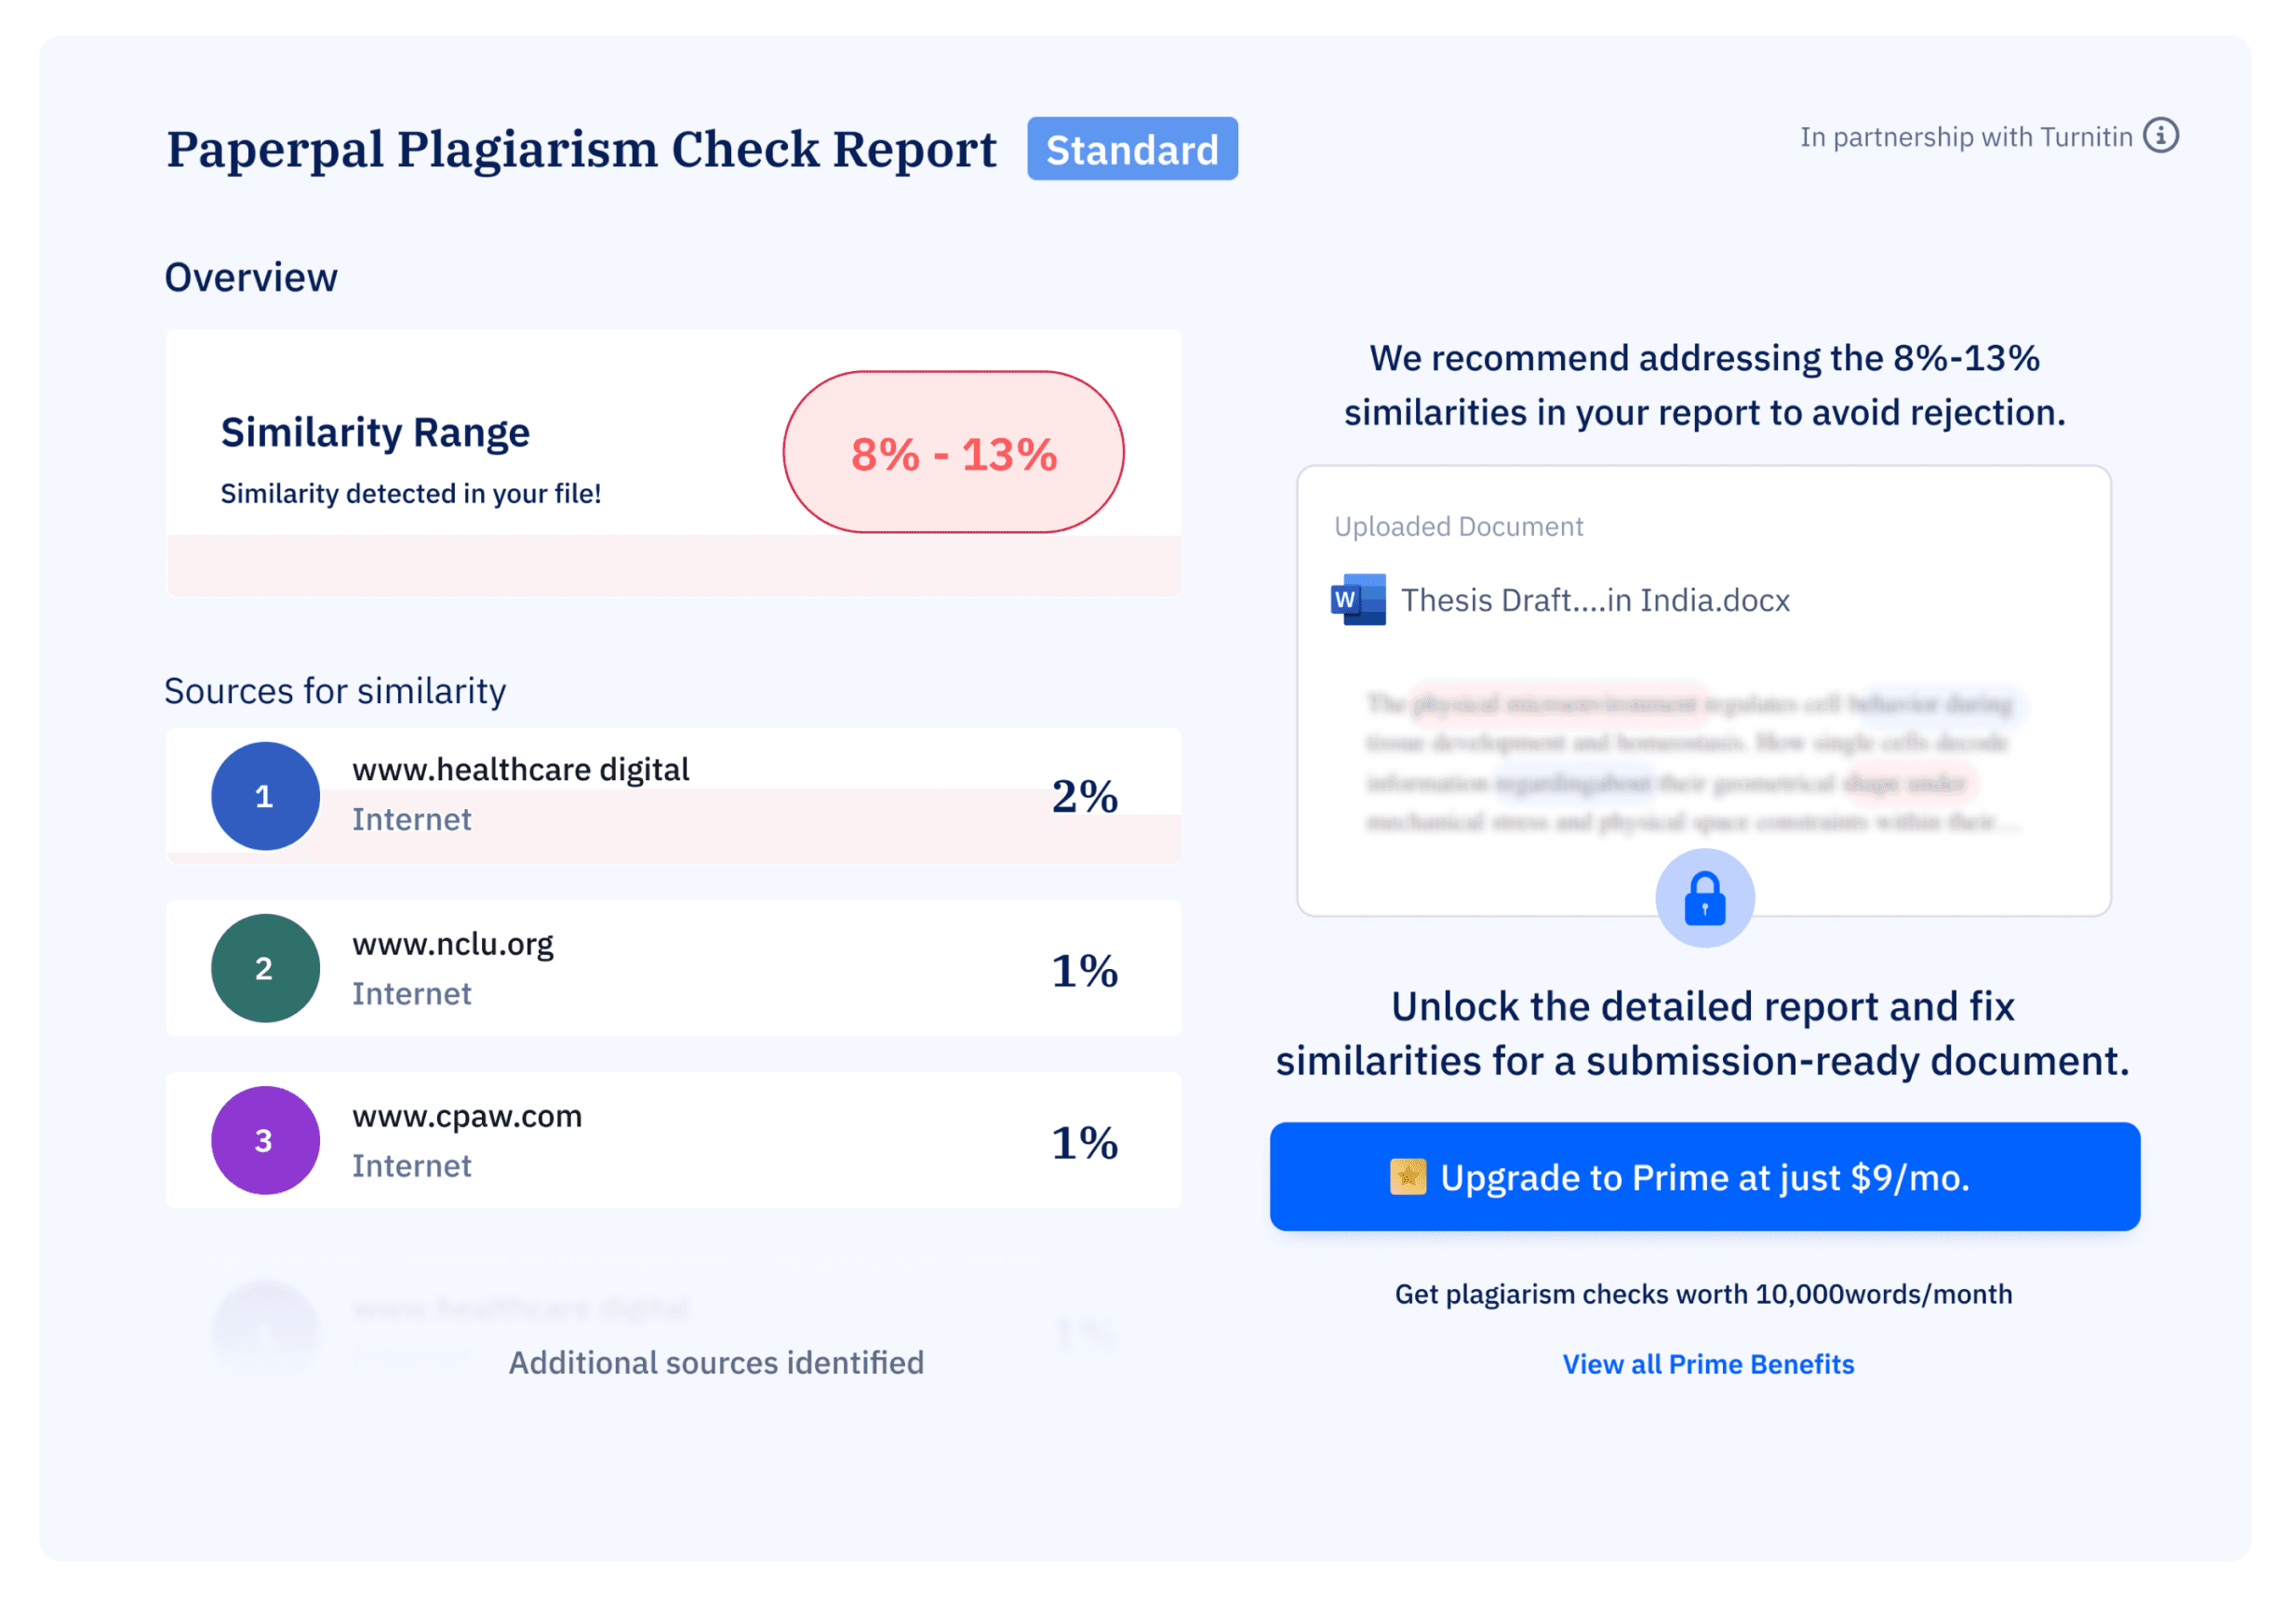Click the blue lock icon

pos(1704,897)
